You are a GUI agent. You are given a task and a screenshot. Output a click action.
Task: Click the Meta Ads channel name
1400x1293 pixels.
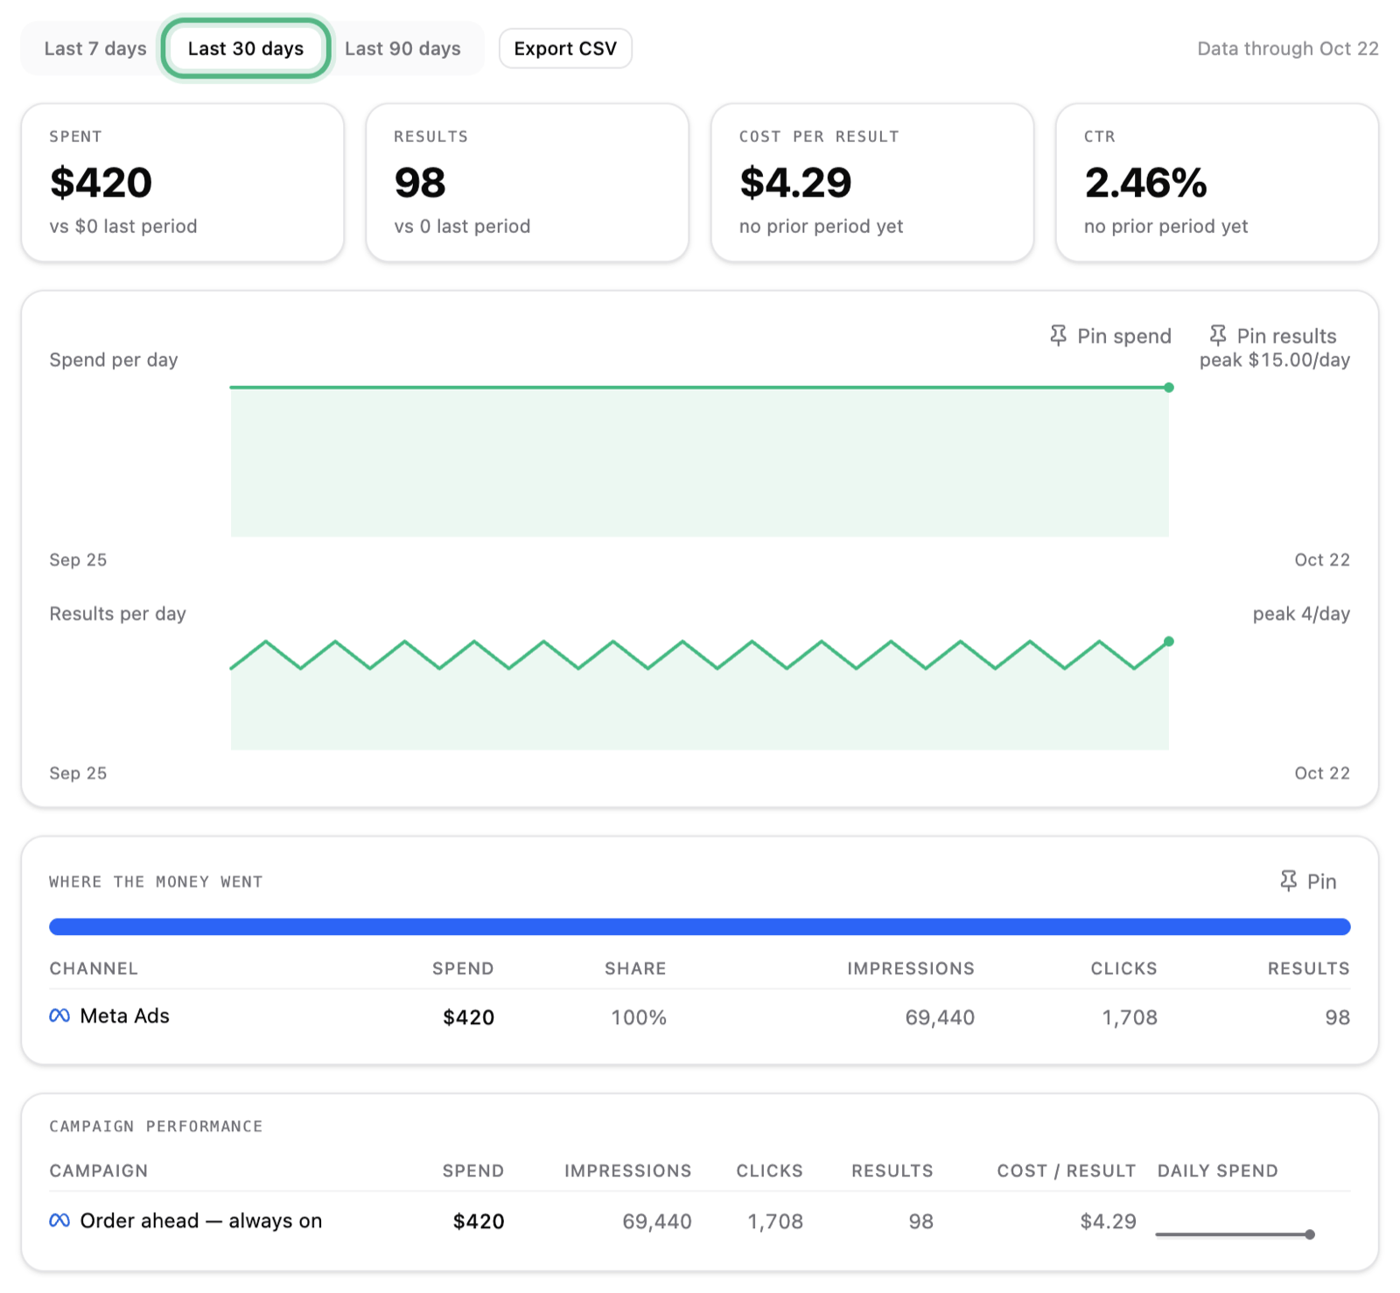124,1015
